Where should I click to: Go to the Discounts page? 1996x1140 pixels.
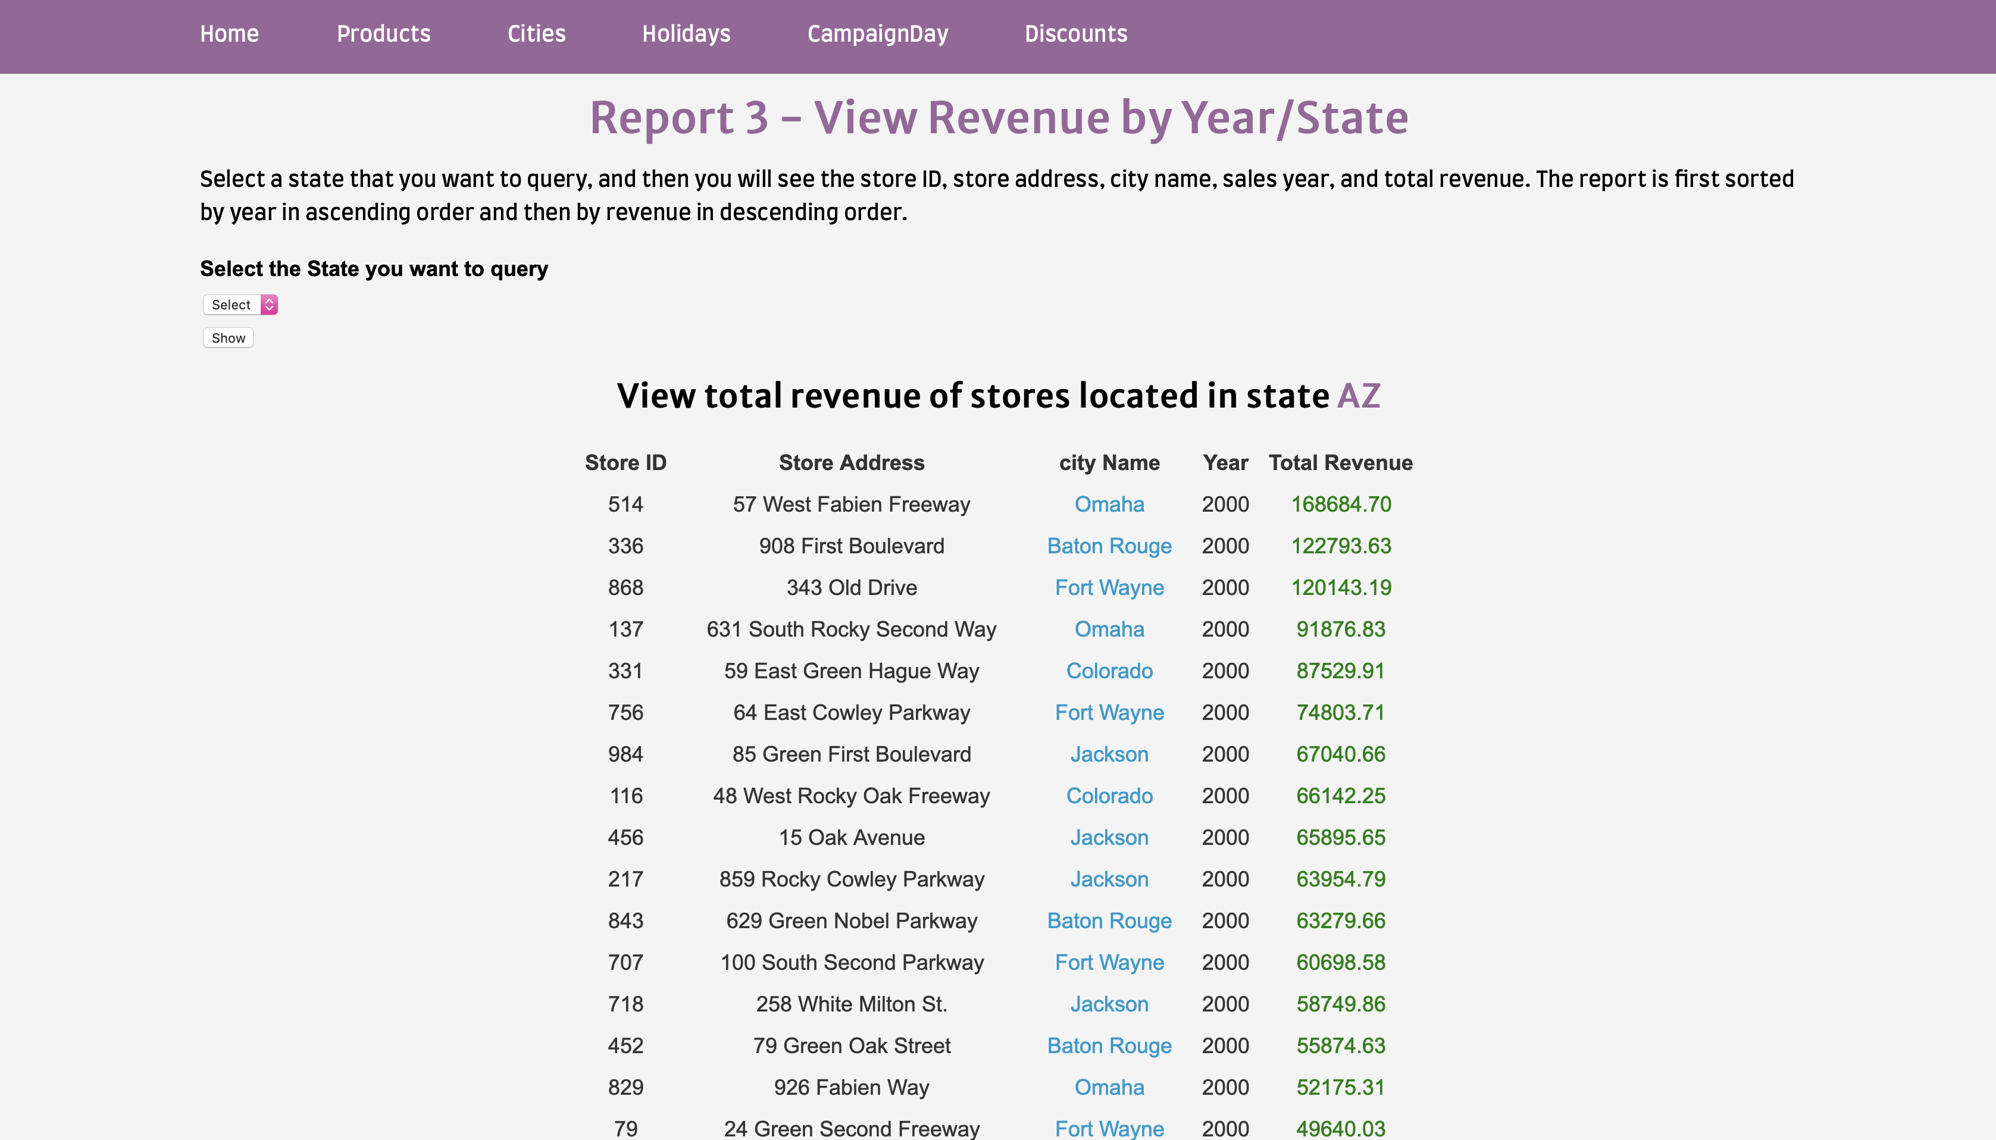click(x=1075, y=34)
